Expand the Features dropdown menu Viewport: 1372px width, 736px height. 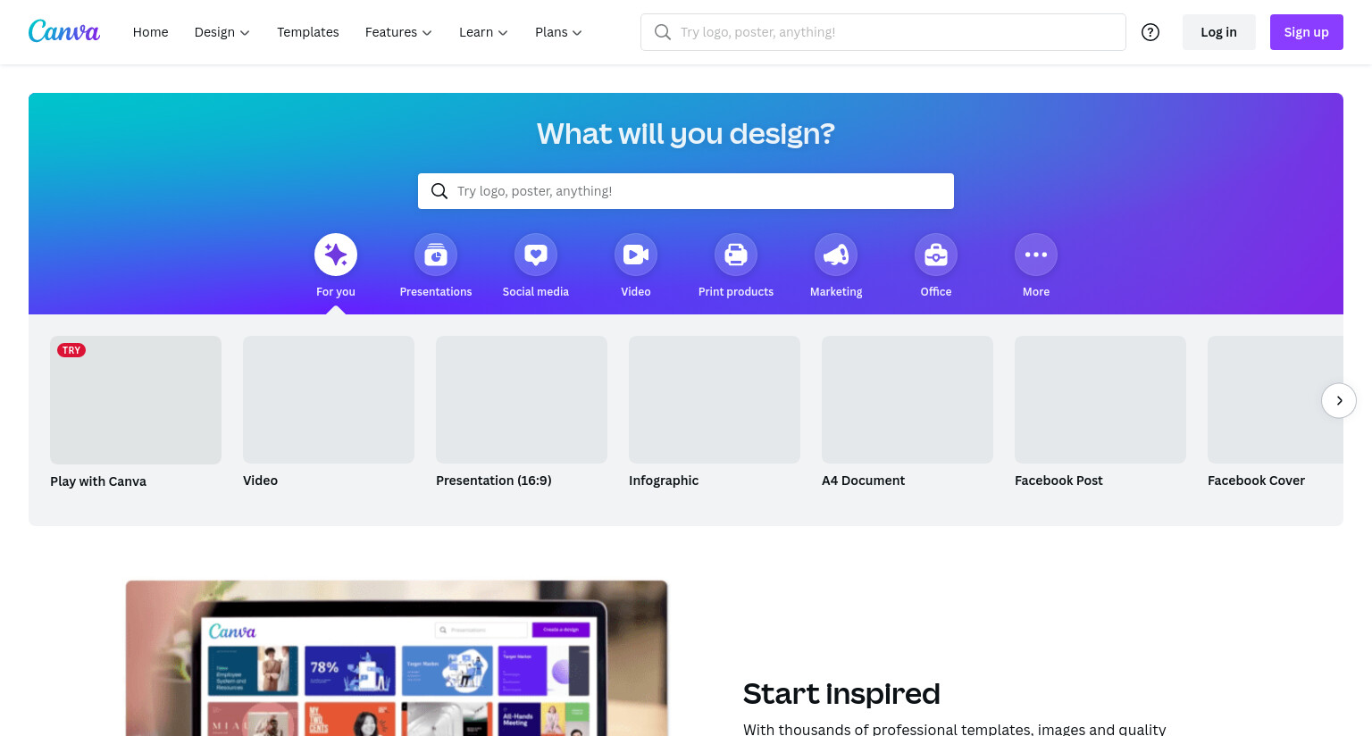tap(398, 32)
